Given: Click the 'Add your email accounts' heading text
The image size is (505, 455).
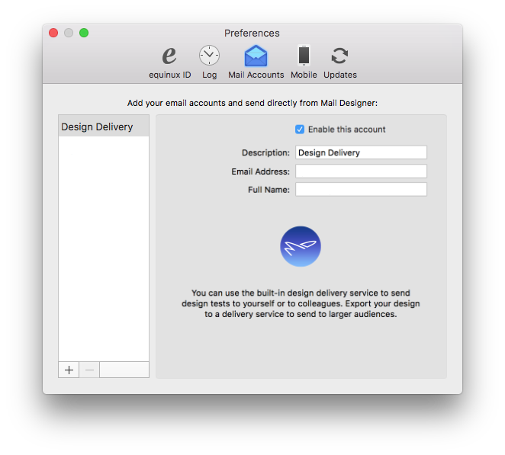Looking at the screenshot, I should tap(252, 103).
